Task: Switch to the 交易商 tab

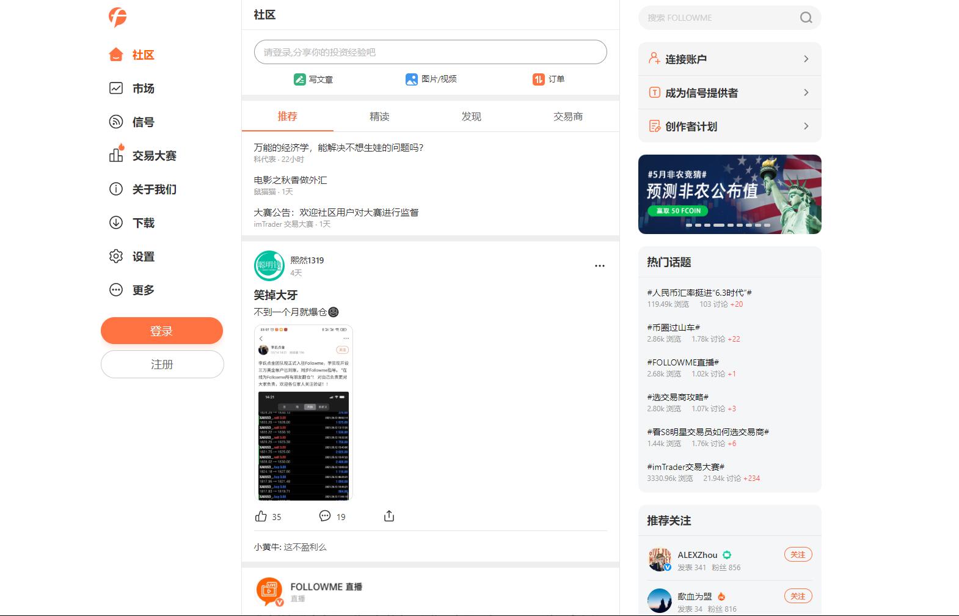Action: point(568,116)
